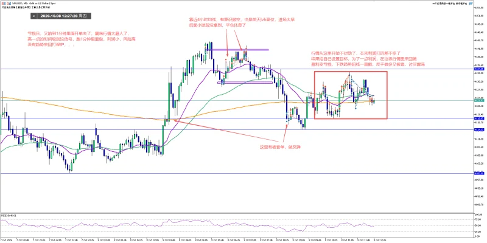The width and height of the screenshot is (487, 243).
Task: Click the expert advisor icon after the EA name
Action: [470, 4]
